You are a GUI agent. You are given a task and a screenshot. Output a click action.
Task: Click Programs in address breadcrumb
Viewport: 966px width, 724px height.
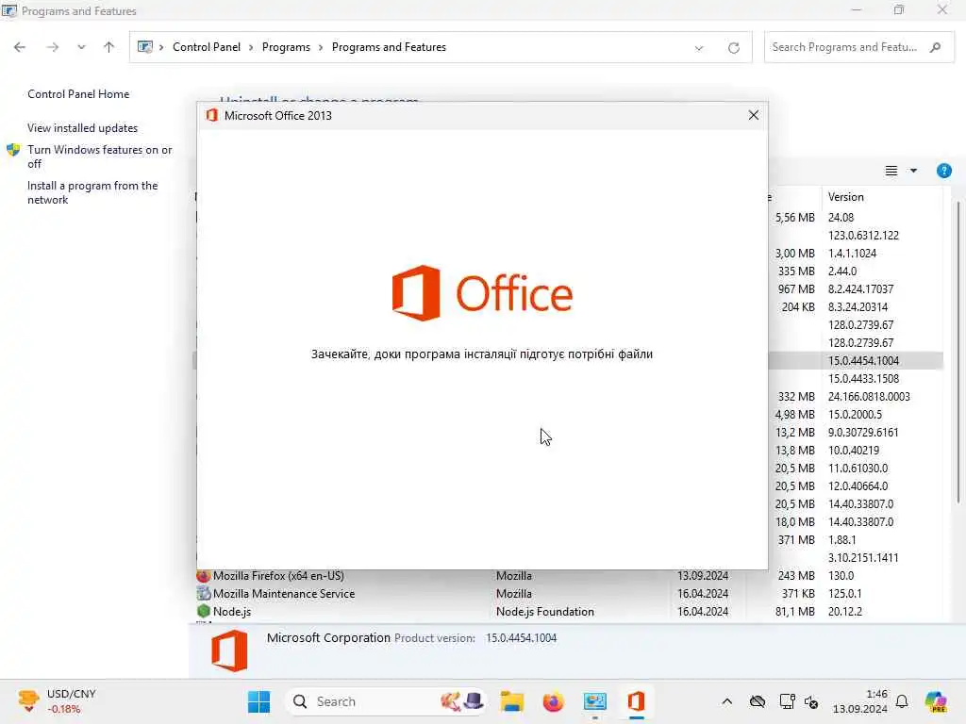pos(286,47)
